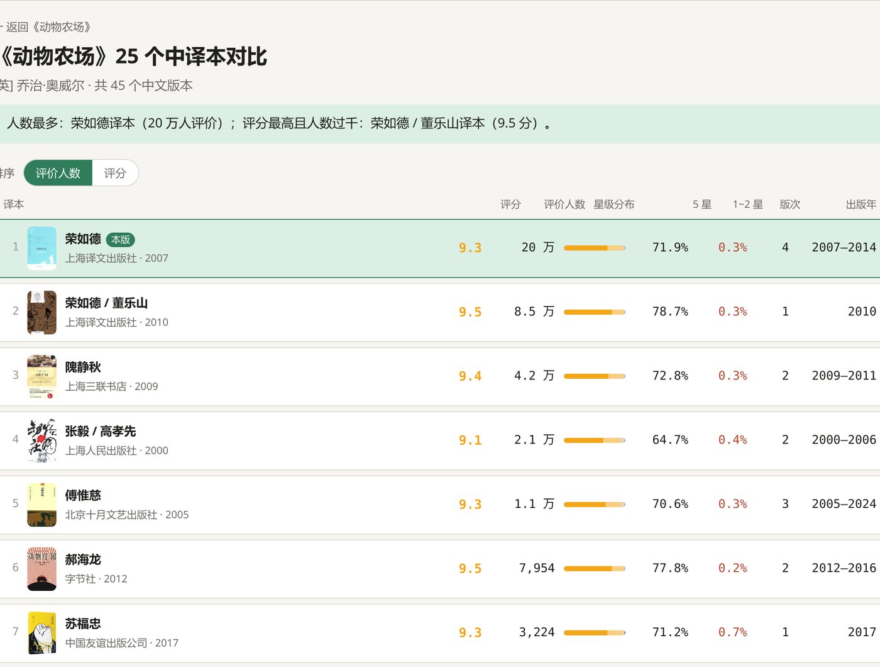Screen dimensions: 880x667
Task: Open the 苏福忠 translation title
Action: coord(83,624)
